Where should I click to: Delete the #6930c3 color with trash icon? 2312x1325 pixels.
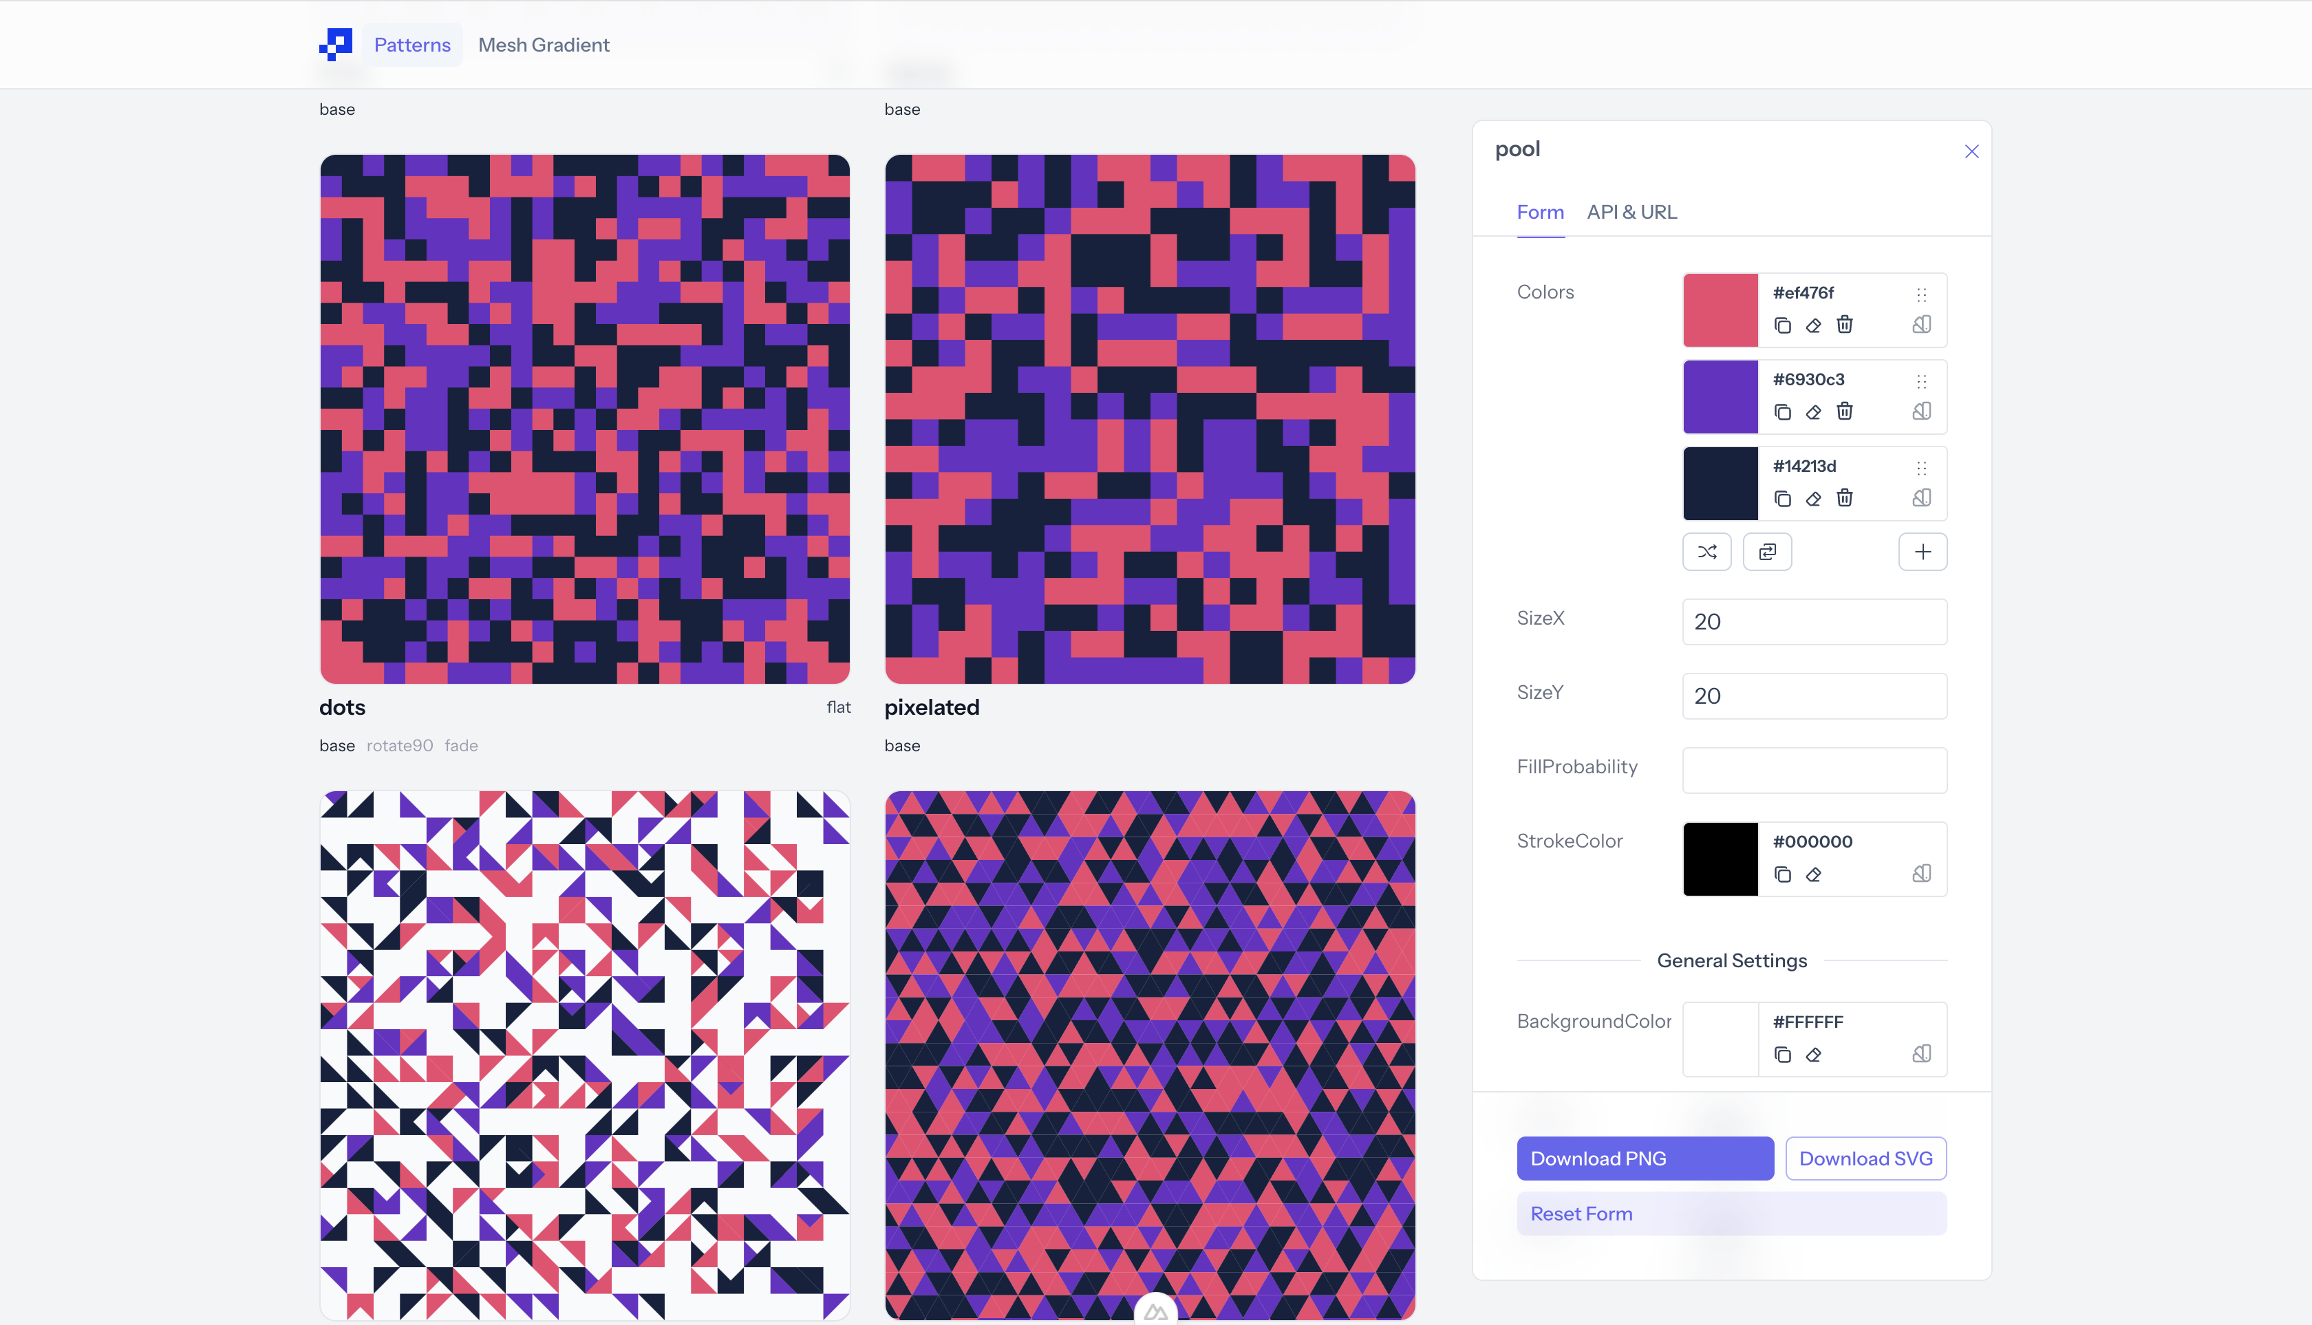coord(1844,411)
